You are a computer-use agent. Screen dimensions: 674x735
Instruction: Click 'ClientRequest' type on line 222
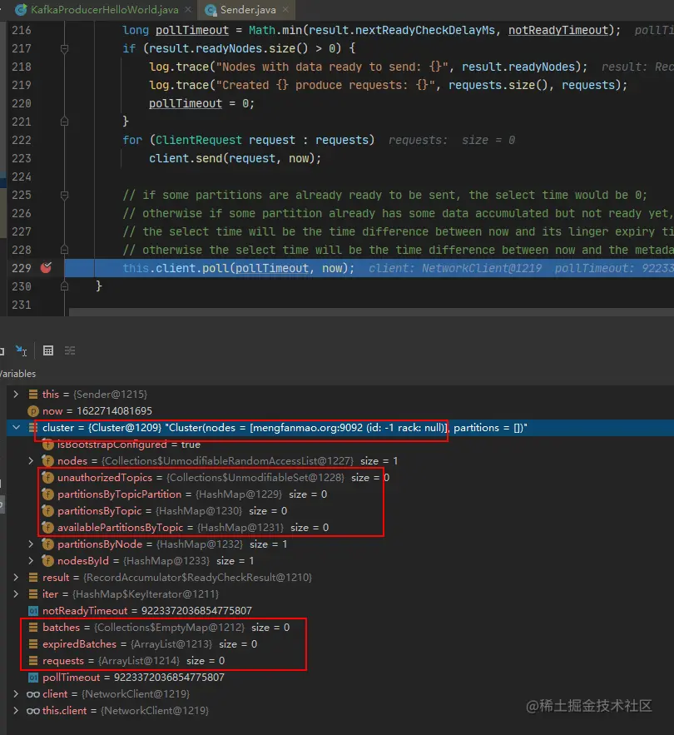pyautogui.click(x=199, y=140)
